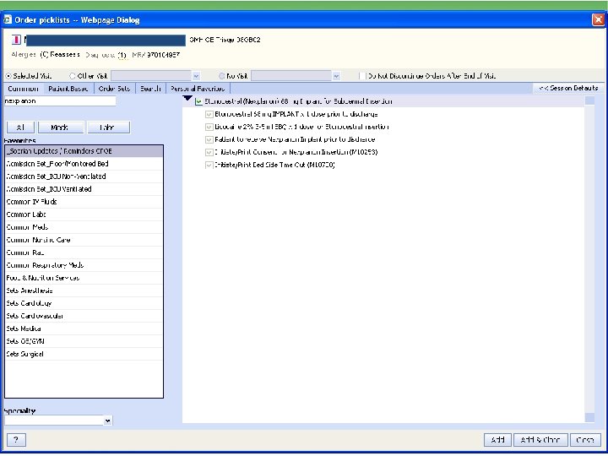Click the Close button at bottom right
The width and height of the screenshot is (608, 456).
point(585,440)
